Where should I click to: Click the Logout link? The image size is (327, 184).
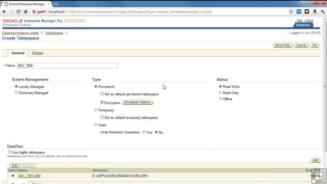point(309,20)
